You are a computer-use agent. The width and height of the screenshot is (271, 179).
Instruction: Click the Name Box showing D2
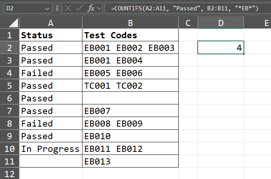click(28, 8)
